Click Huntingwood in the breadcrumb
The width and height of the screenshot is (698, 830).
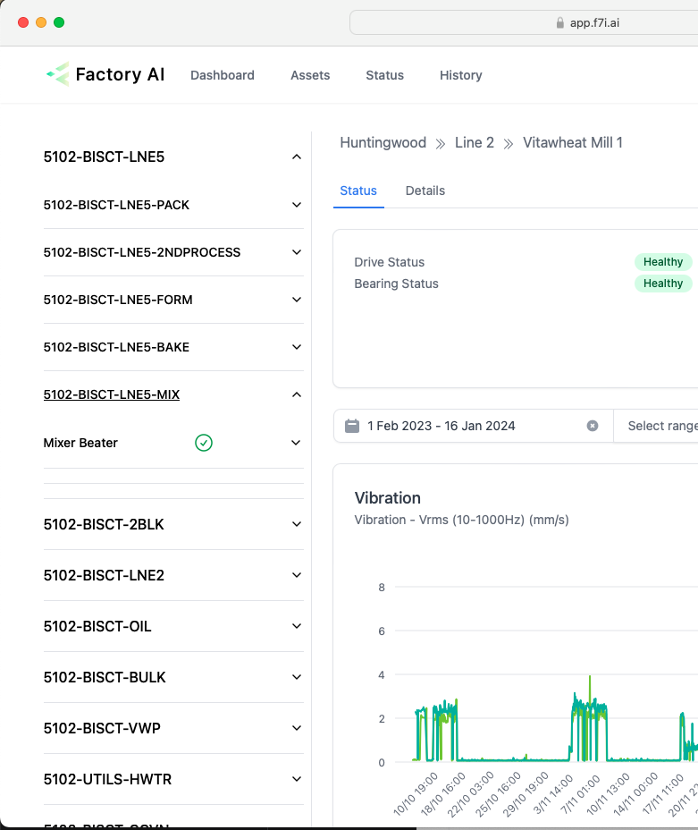click(383, 142)
